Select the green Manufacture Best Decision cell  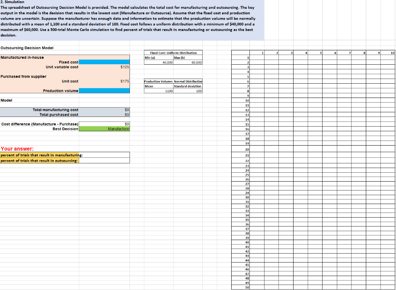pyautogui.click(x=104, y=129)
